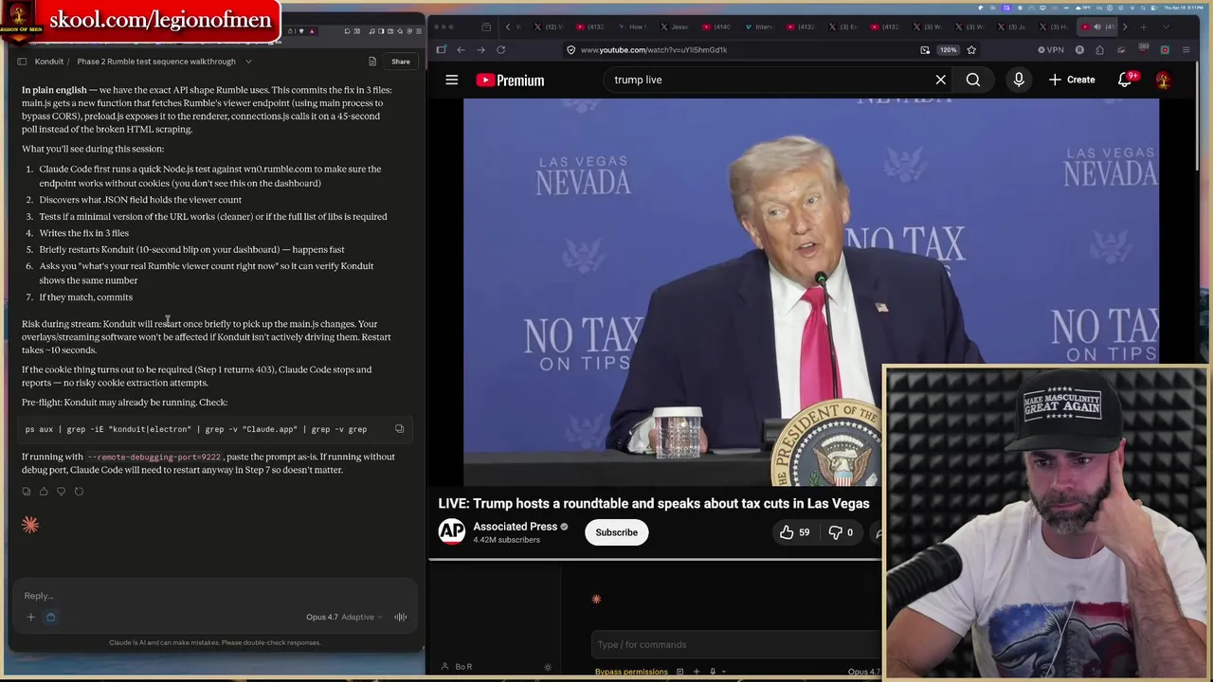This screenshot has height=682, width=1213.
Task: Dislike the YouTube video
Action: click(x=842, y=532)
